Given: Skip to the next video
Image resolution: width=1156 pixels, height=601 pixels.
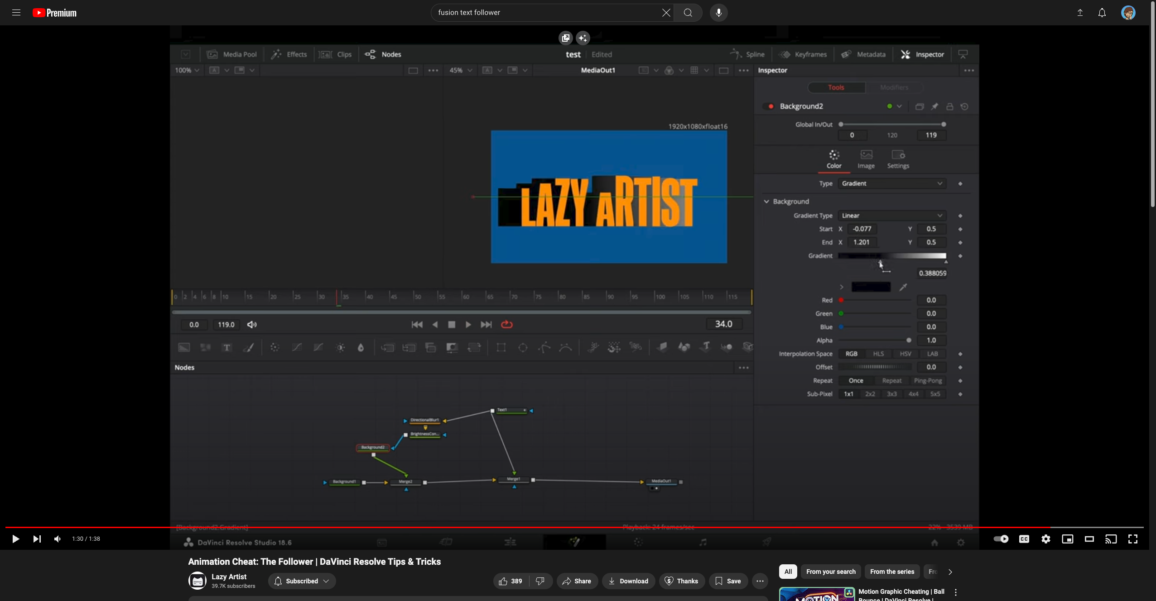Looking at the screenshot, I should pos(37,538).
